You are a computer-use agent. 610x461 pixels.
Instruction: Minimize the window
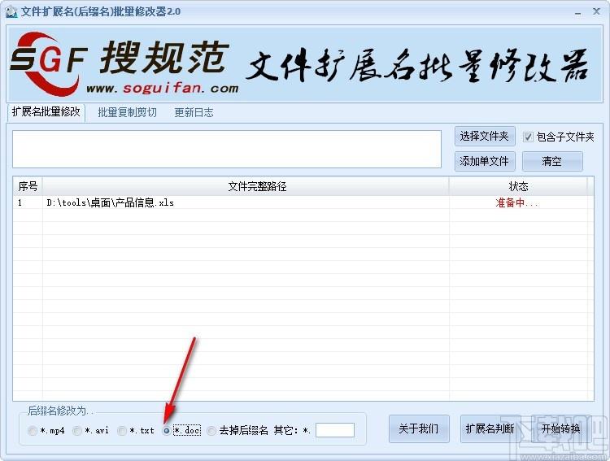(578, 12)
